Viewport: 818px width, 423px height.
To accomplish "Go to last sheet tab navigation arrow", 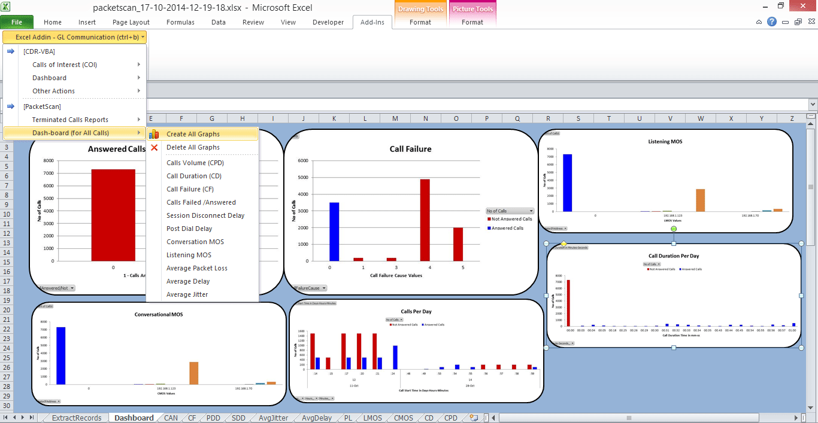I will pyautogui.click(x=32, y=418).
